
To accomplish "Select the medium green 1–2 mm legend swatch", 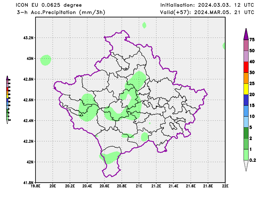I will 246,144.
